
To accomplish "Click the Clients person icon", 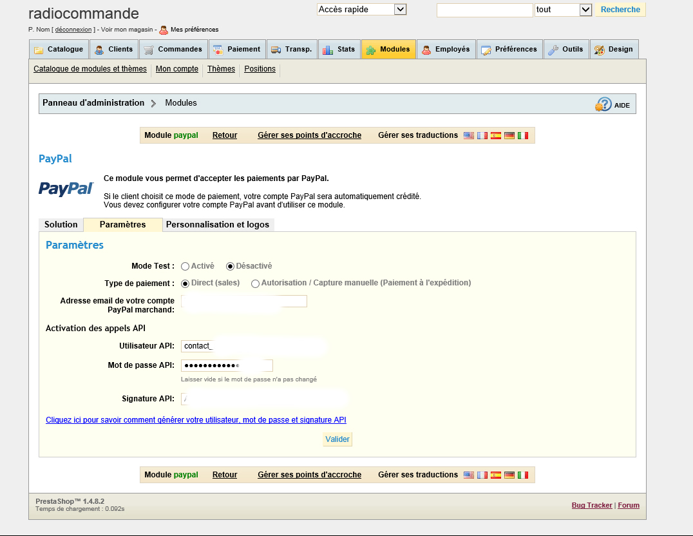I will click(99, 50).
